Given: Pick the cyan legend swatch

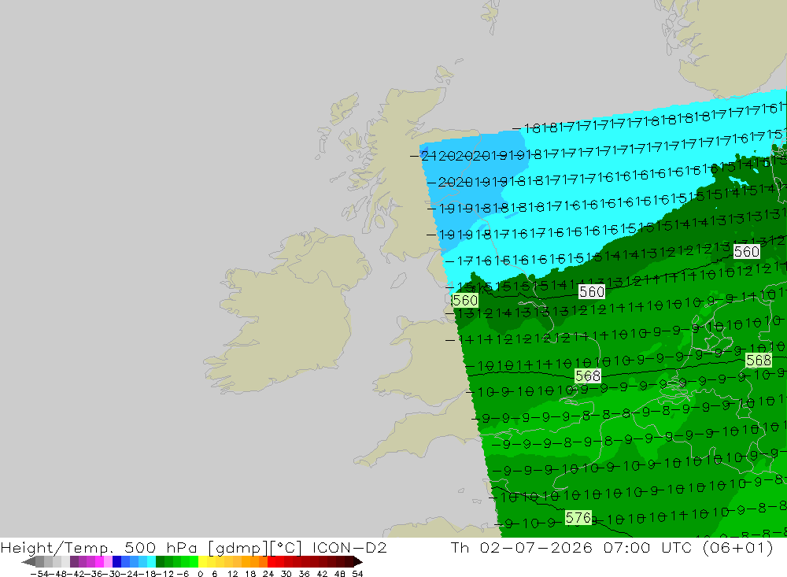Looking at the screenshot, I should point(152,562).
